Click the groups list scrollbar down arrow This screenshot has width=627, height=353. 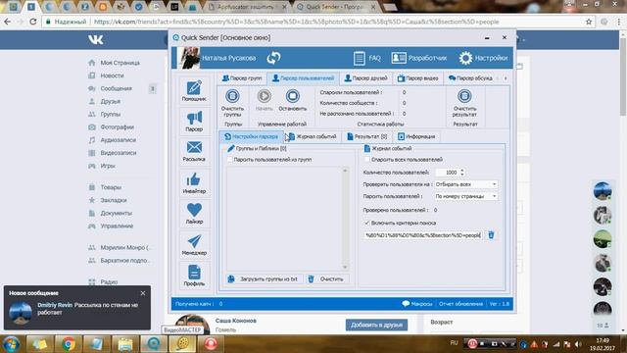[x=345, y=267]
